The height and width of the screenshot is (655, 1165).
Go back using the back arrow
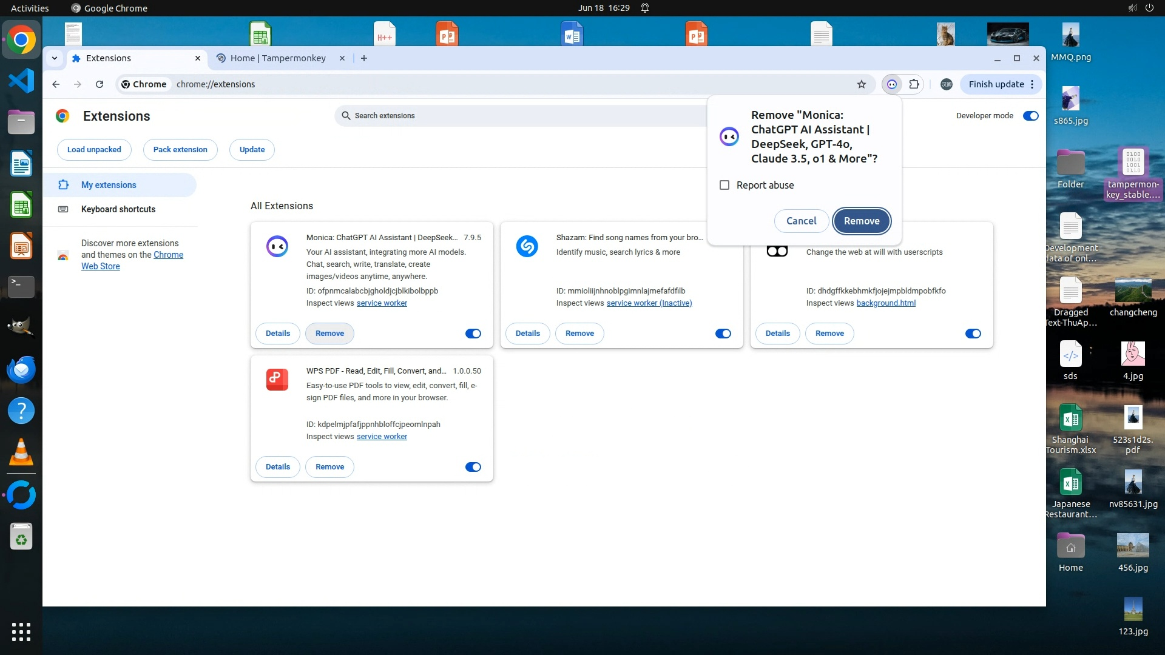(56, 84)
